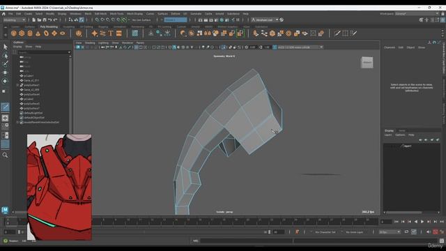
Task: Click the Play forwards button
Action: 422,222
